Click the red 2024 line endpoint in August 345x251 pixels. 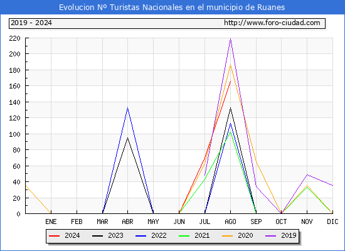(x=230, y=81)
